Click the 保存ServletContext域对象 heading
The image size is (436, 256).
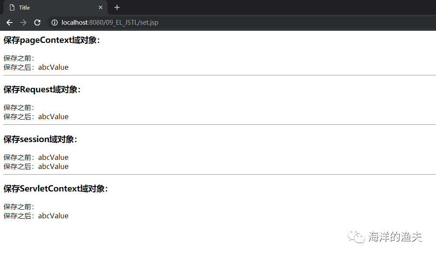click(56, 188)
